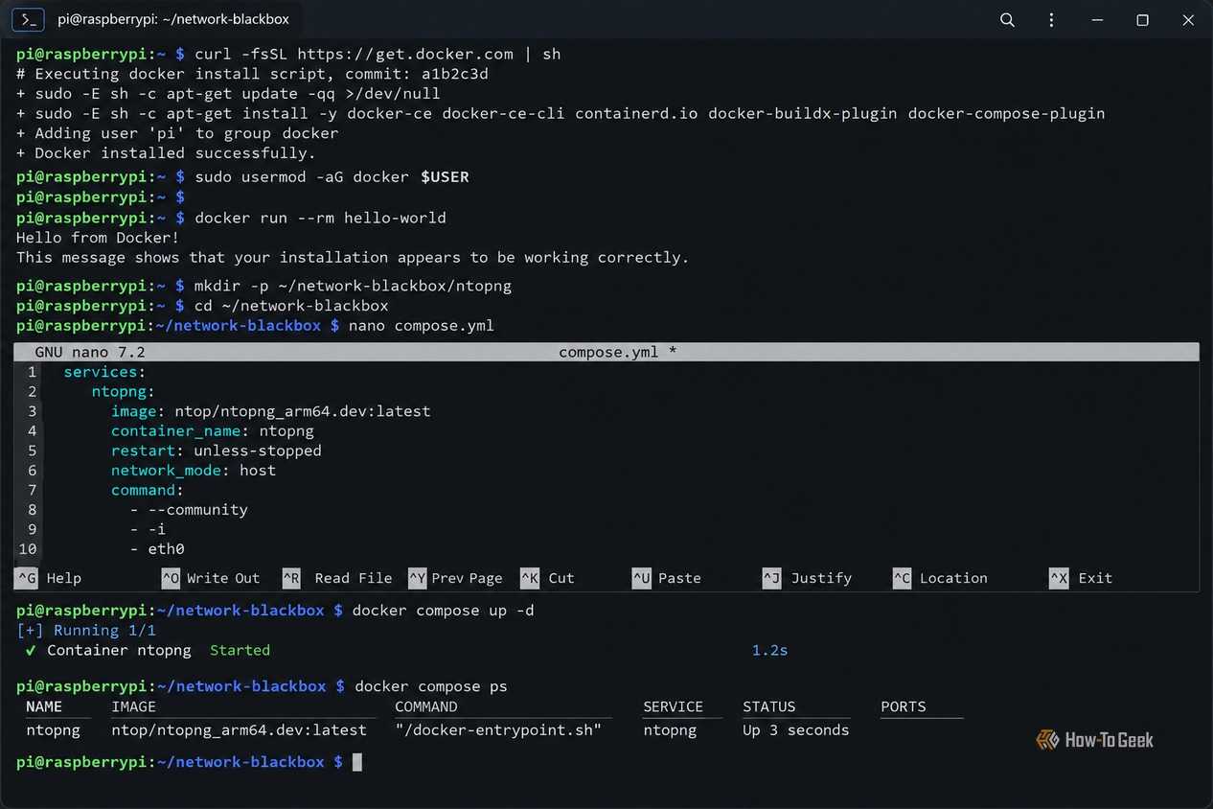Click 'sudo usermod -aG docker $USER' command

click(x=332, y=176)
